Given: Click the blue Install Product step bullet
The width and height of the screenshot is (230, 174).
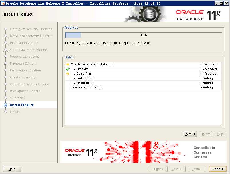Looking at the screenshot, I should point(5,105).
